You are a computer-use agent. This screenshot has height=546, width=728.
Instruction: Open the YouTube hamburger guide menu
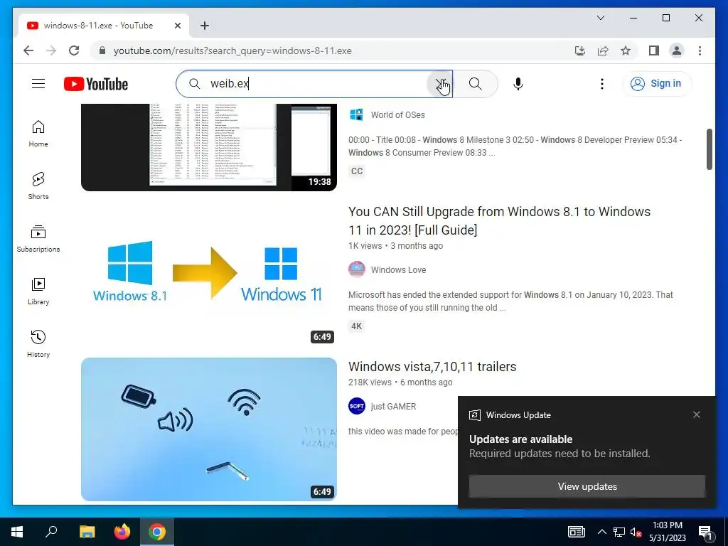point(38,84)
